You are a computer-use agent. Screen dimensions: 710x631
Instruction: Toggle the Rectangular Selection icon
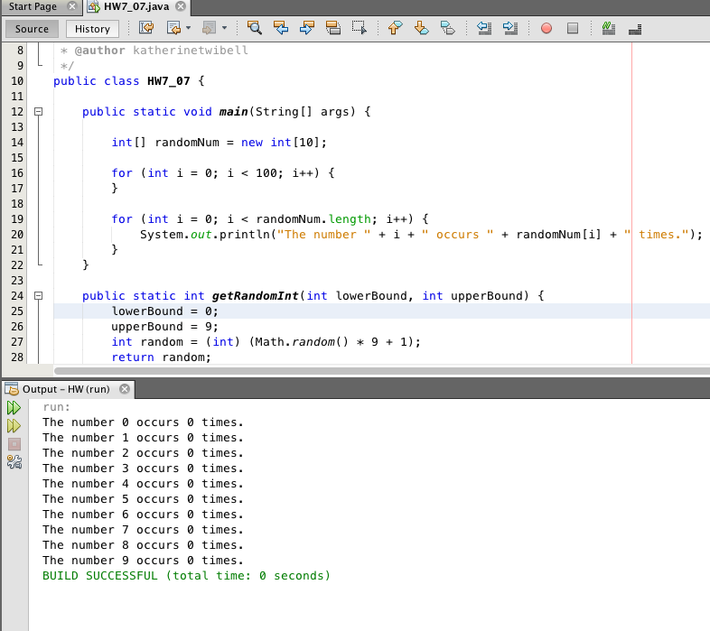pyautogui.click(x=359, y=28)
